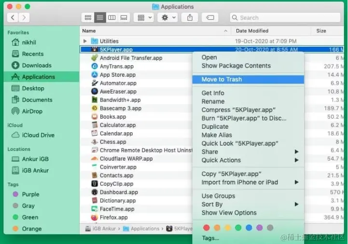Click iGB Ankur in the path bar
The image size is (348, 244).
coord(101,229)
